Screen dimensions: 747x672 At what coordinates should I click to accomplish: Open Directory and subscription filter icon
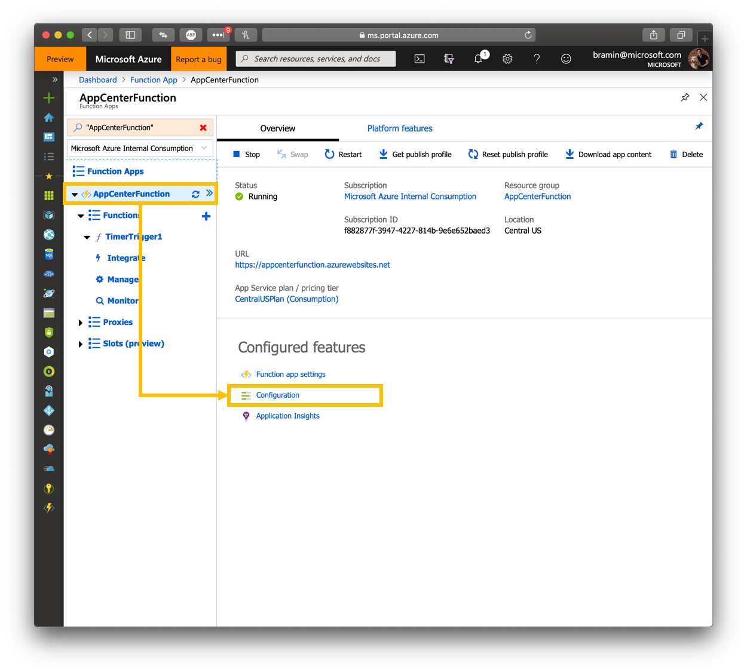click(x=449, y=59)
